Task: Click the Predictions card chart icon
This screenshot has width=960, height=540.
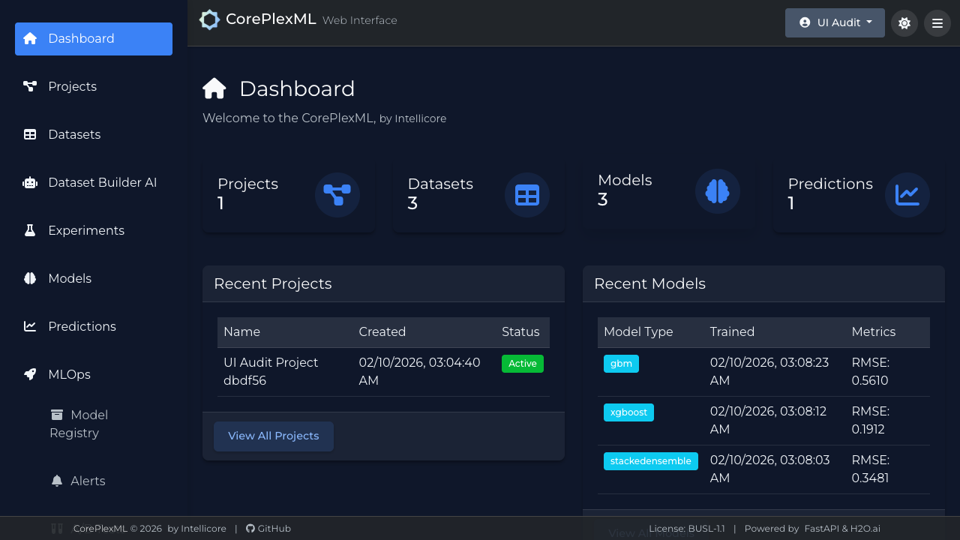Action: pos(907,195)
